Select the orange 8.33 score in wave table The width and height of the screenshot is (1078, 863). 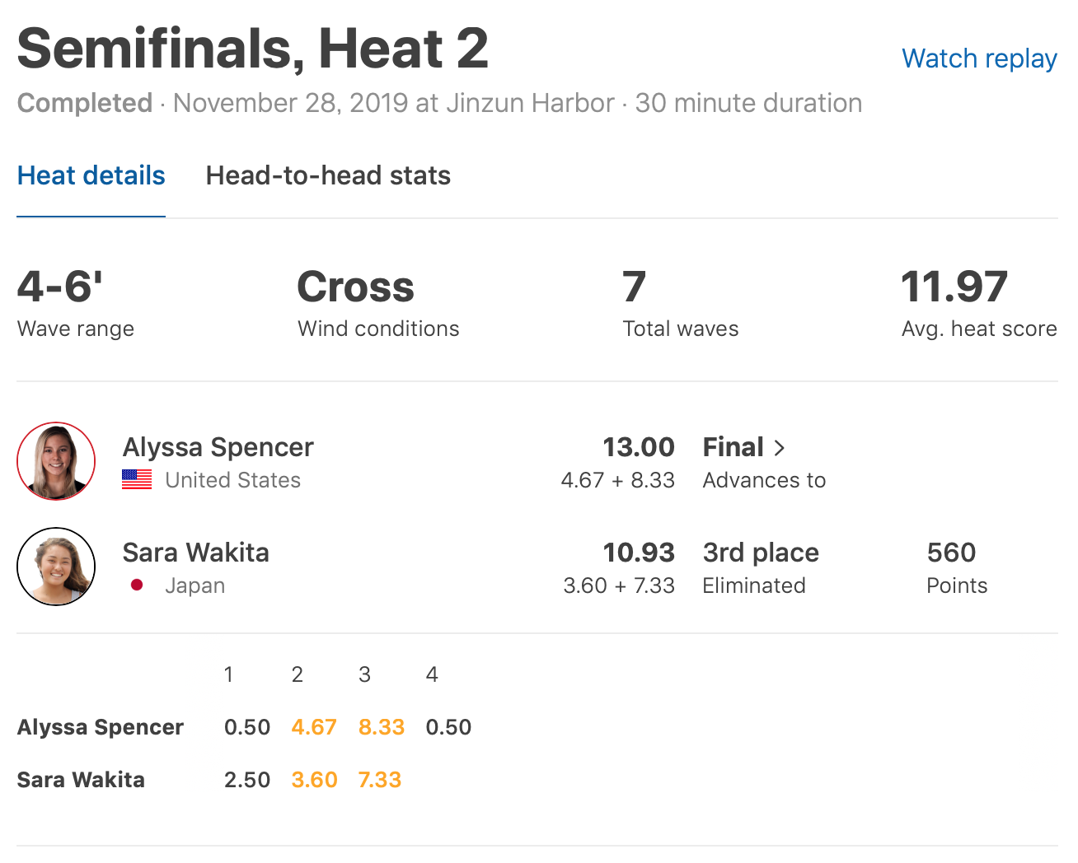(x=381, y=727)
